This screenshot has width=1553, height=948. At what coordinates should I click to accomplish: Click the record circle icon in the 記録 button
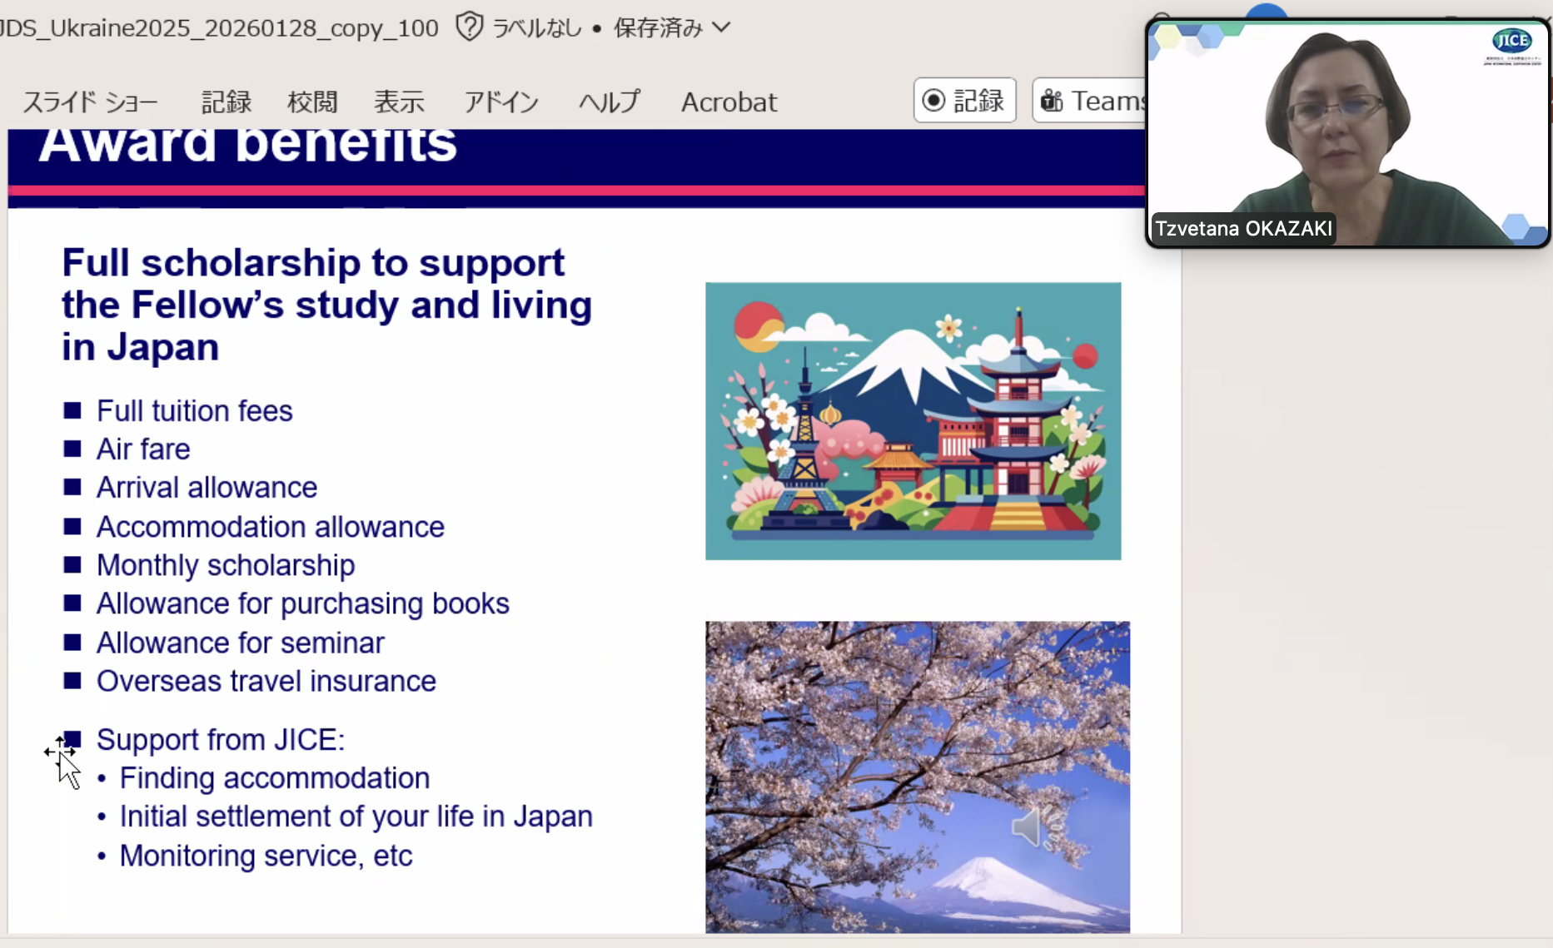coord(934,101)
